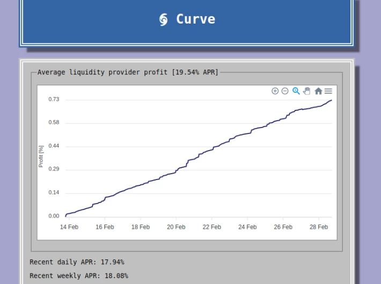Click the 0.00 y-axis value
Viewport: 381px width, 284px height.
click(54, 216)
